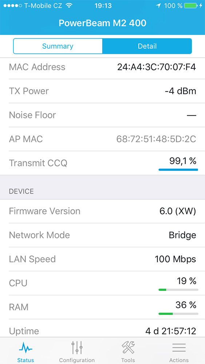This screenshot has height=364, width=205.
Task: Open the Actions menu icon
Action: [x=179, y=348]
